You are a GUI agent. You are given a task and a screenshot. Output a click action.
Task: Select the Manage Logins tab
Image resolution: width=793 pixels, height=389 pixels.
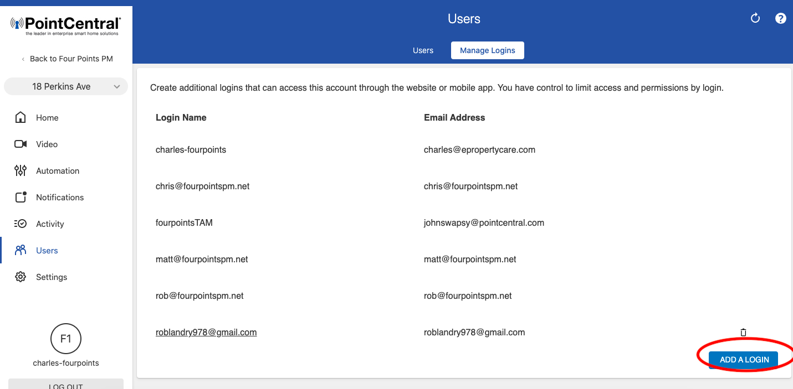click(488, 50)
